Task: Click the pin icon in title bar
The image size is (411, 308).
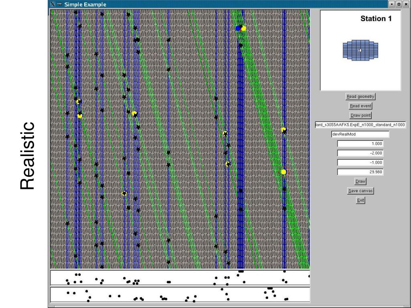Action: [59, 4]
